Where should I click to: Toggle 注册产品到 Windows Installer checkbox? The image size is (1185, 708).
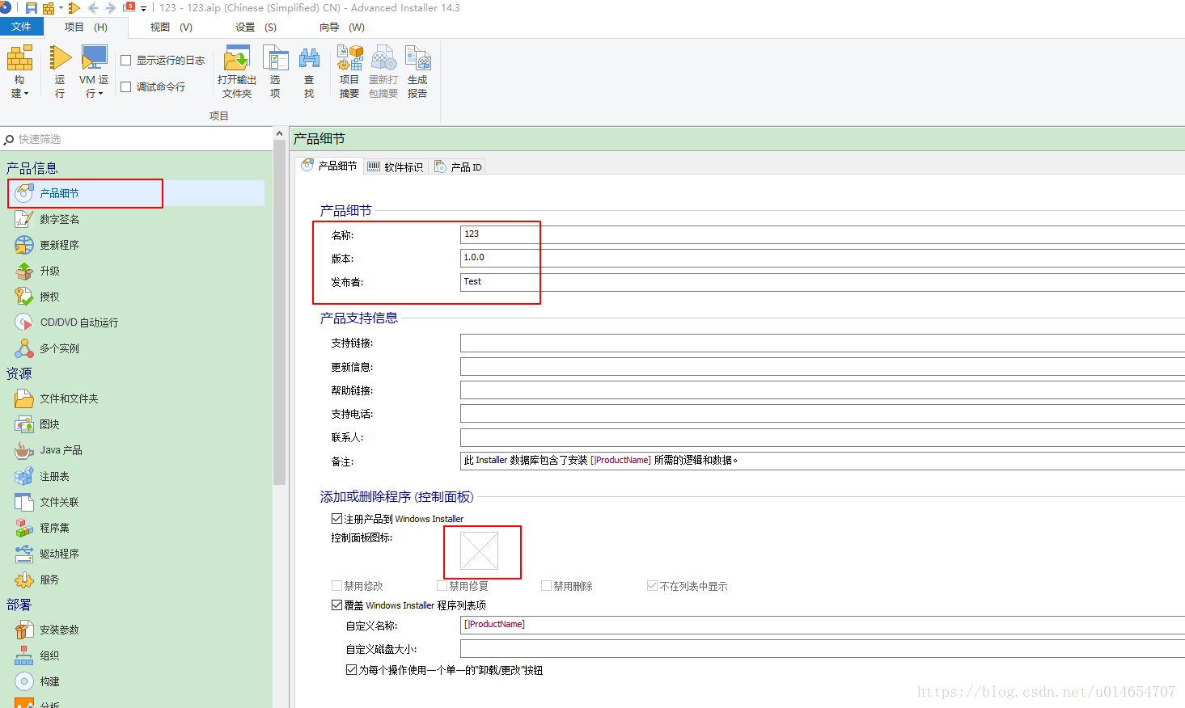[336, 519]
